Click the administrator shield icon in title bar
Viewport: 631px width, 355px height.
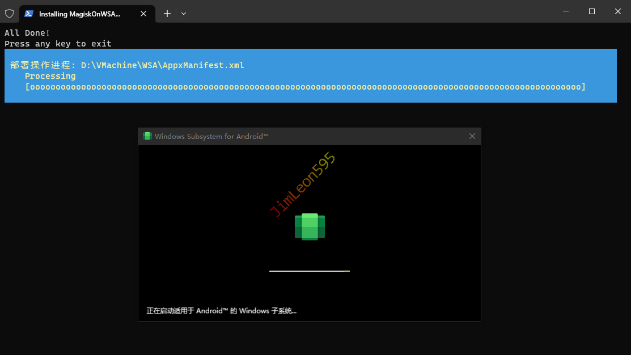9,14
